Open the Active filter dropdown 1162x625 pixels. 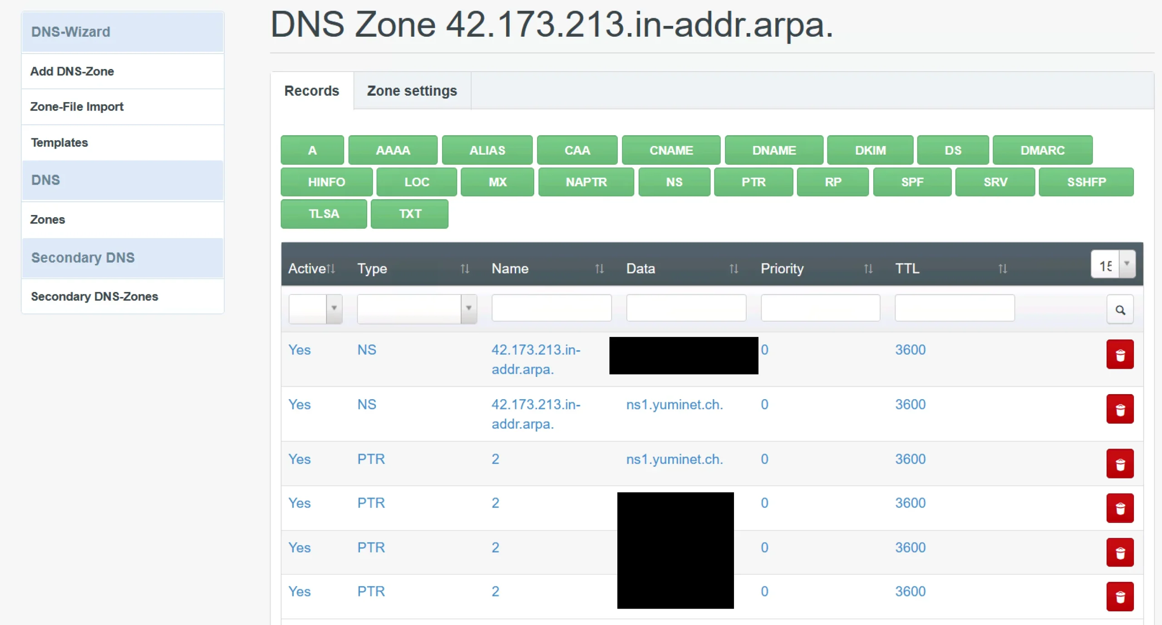[334, 308]
